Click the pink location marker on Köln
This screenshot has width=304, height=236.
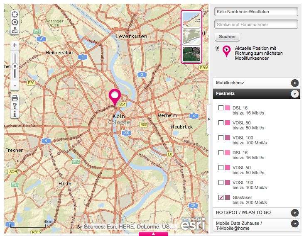pyautogui.click(x=115, y=97)
